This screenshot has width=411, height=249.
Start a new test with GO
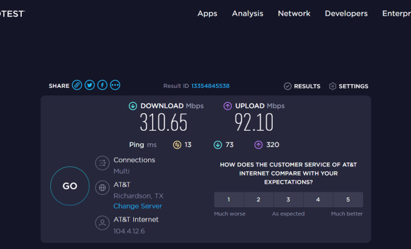(70, 186)
